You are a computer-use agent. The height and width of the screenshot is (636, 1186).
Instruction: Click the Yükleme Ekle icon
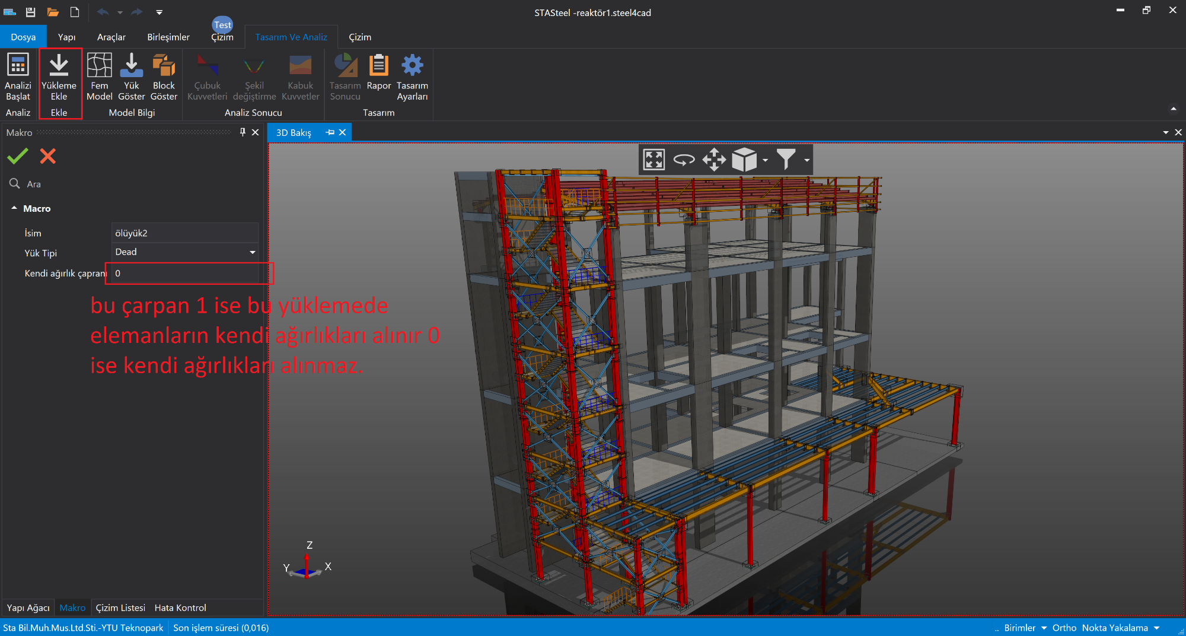tap(59, 66)
